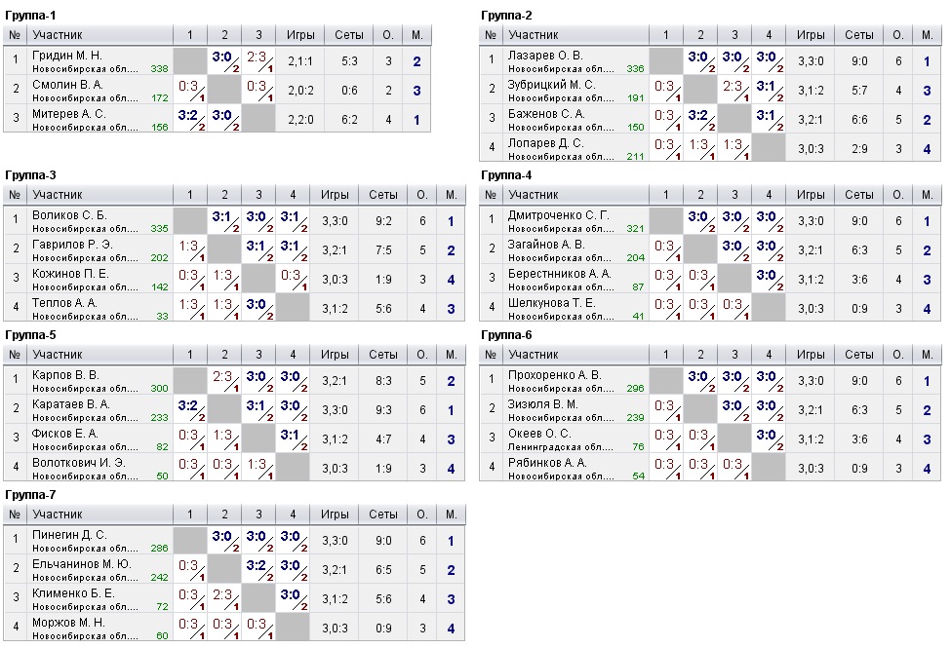Click the Группа-1 heading
The height and width of the screenshot is (648, 951).
pos(30,16)
